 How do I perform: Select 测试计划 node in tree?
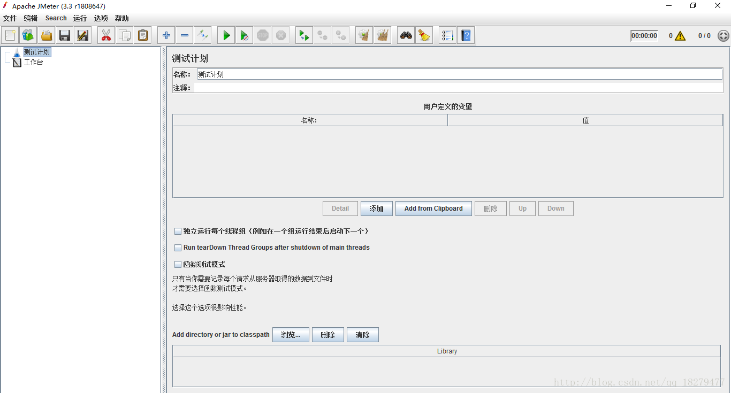37,52
